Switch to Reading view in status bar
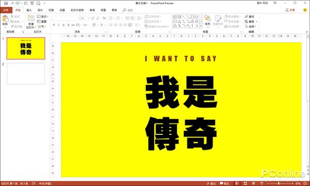This screenshot has height=186, width=310. (x=254, y=183)
